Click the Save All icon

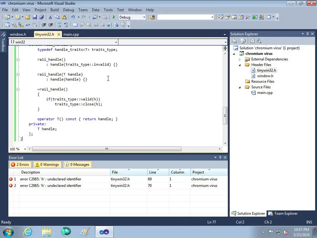(41, 17)
